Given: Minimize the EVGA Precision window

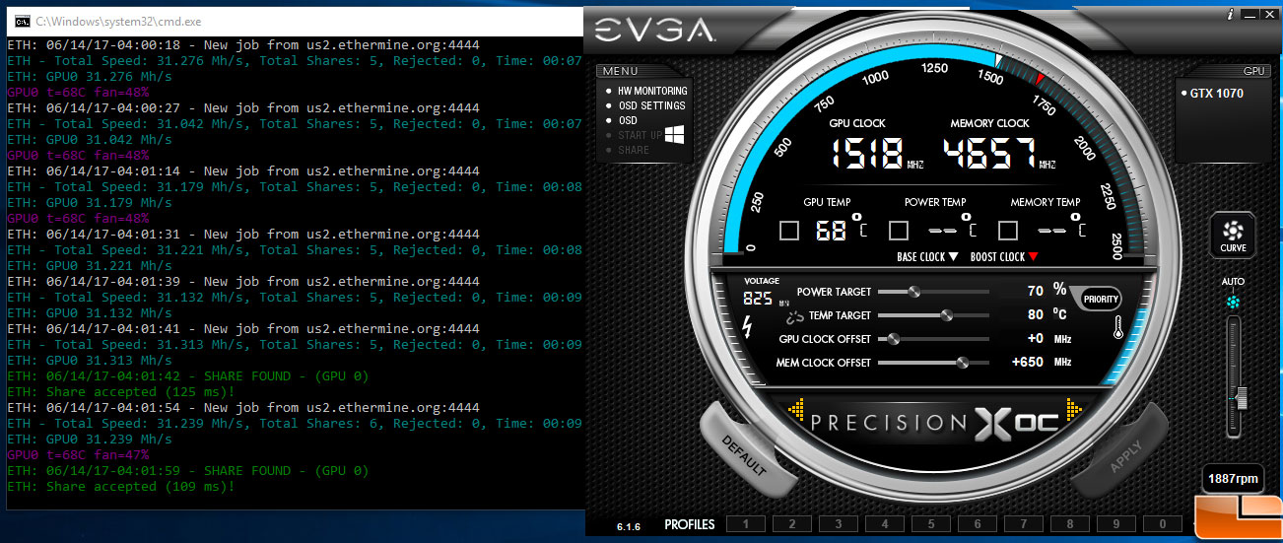Looking at the screenshot, I should pos(1250,15).
